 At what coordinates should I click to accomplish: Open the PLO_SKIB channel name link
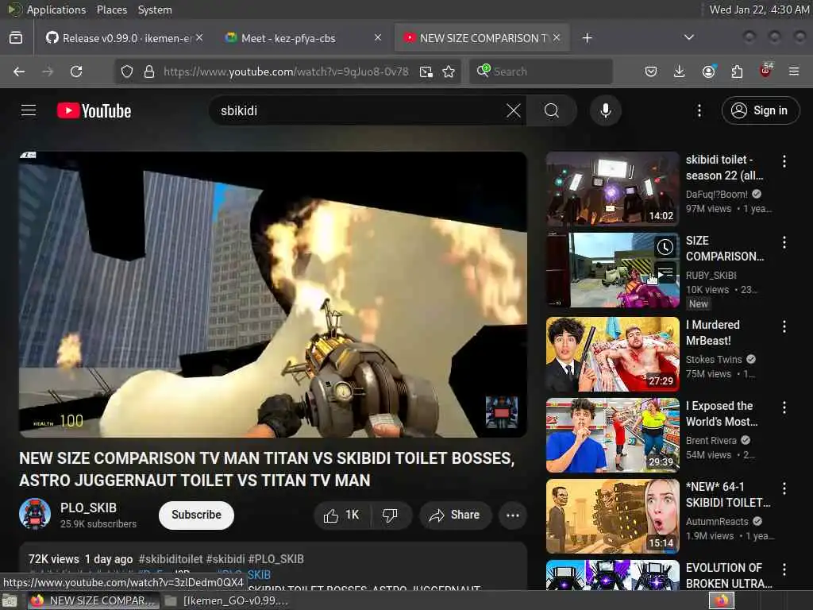[88, 508]
